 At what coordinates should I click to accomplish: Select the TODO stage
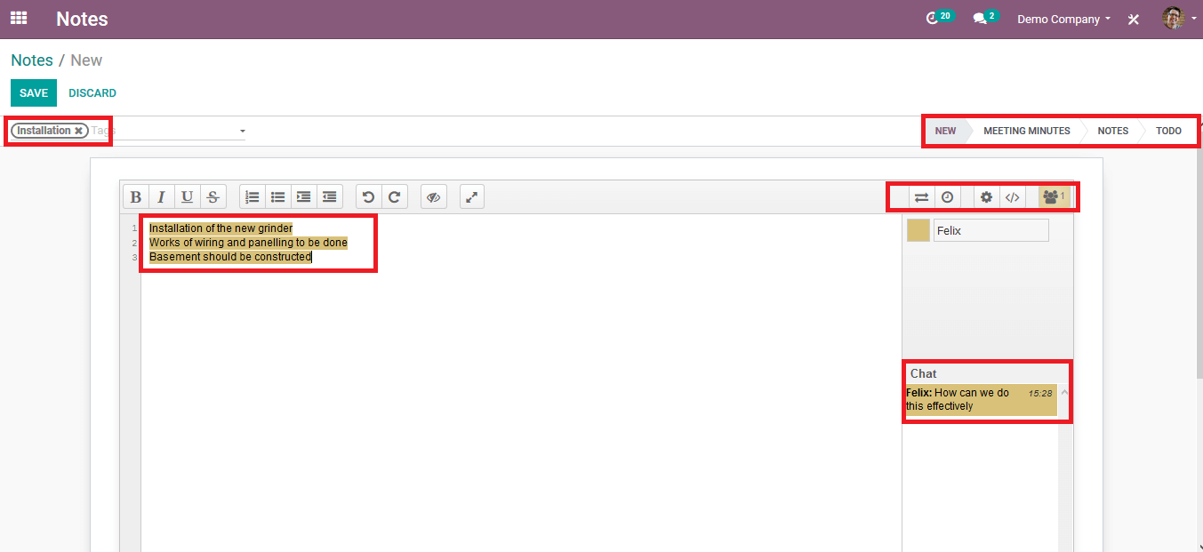pyautogui.click(x=1168, y=131)
